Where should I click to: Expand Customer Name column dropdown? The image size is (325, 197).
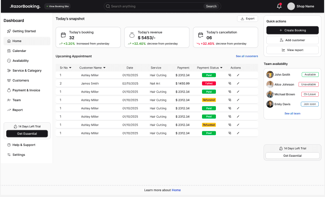(104, 68)
